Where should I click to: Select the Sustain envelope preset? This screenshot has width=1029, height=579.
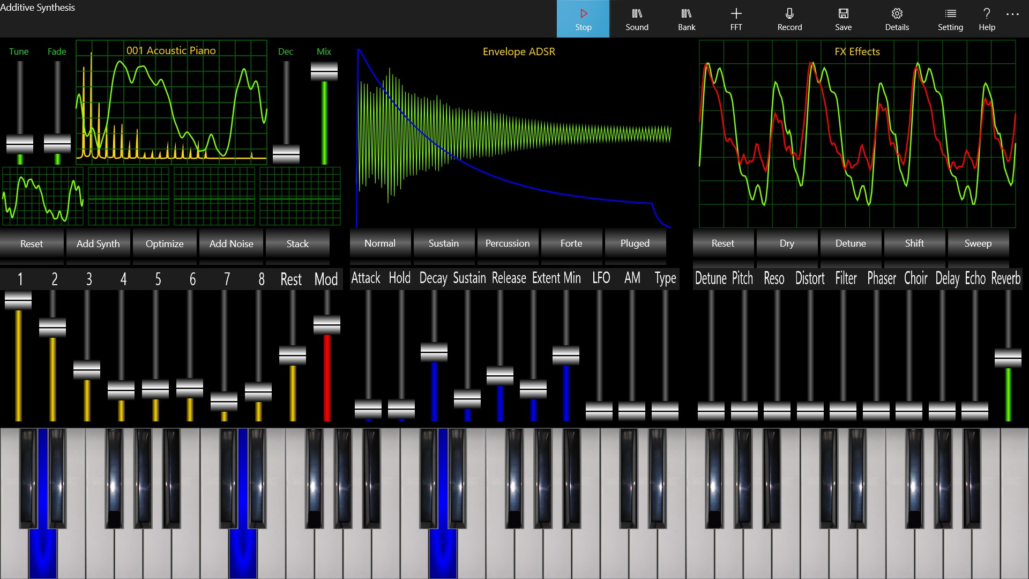pos(443,243)
